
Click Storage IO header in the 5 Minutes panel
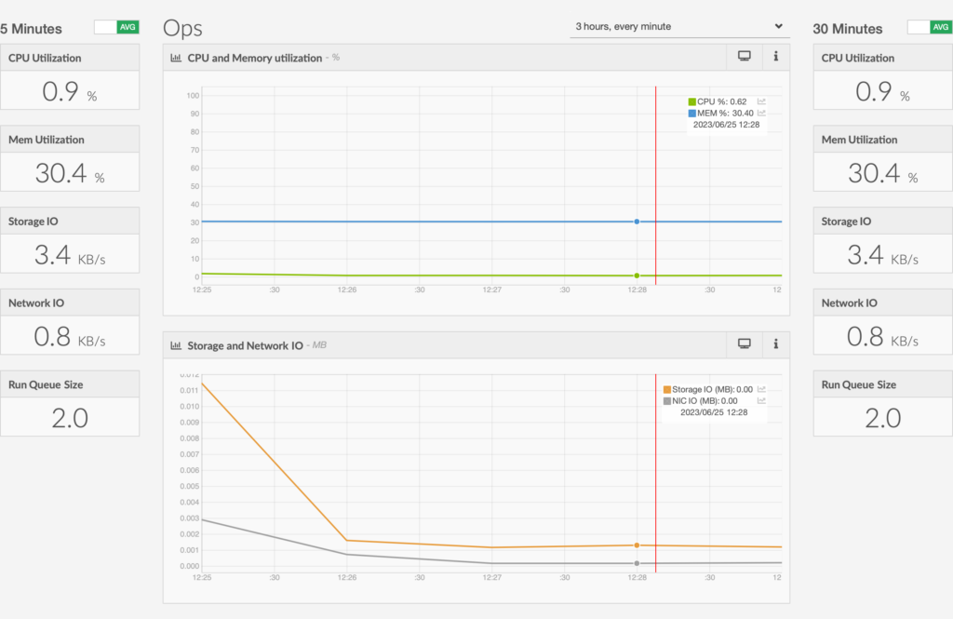tap(70, 222)
